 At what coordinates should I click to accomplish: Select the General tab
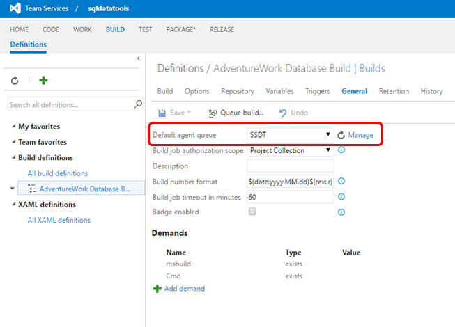coord(354,91)
